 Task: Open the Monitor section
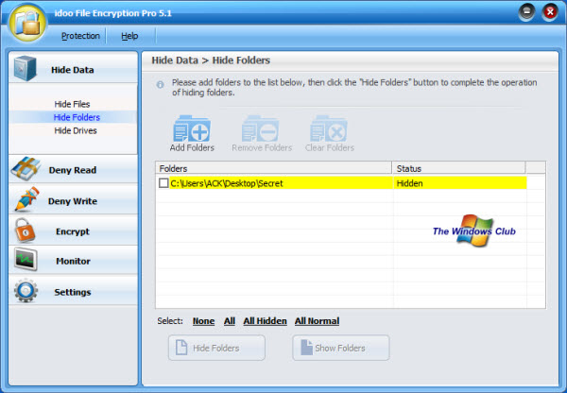coord(73,261)
